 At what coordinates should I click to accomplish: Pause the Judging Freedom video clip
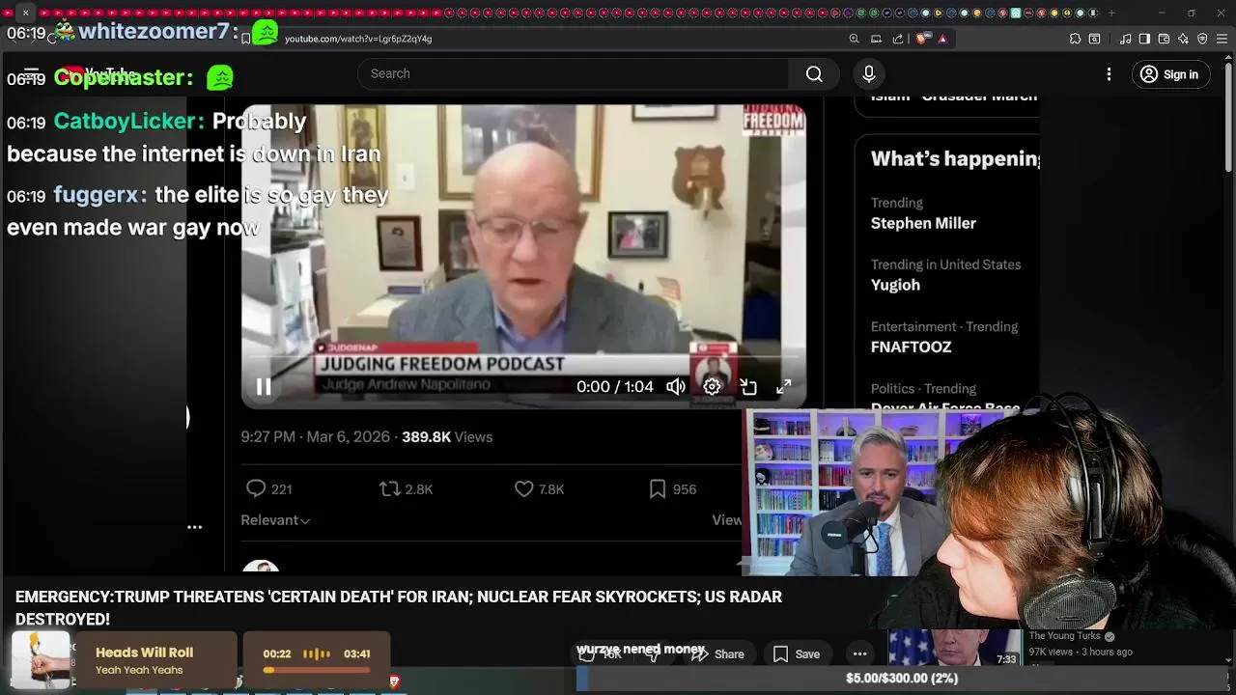pyautogui.click(x=264, y=387)
